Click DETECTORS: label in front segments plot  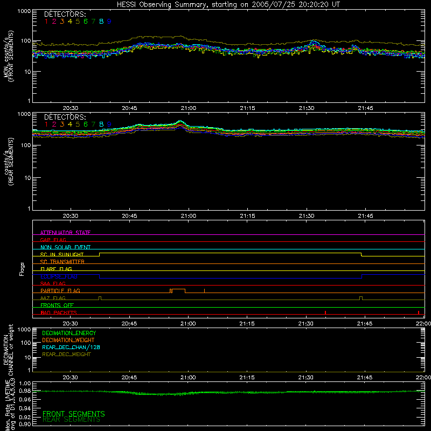[x=65, y=15]
